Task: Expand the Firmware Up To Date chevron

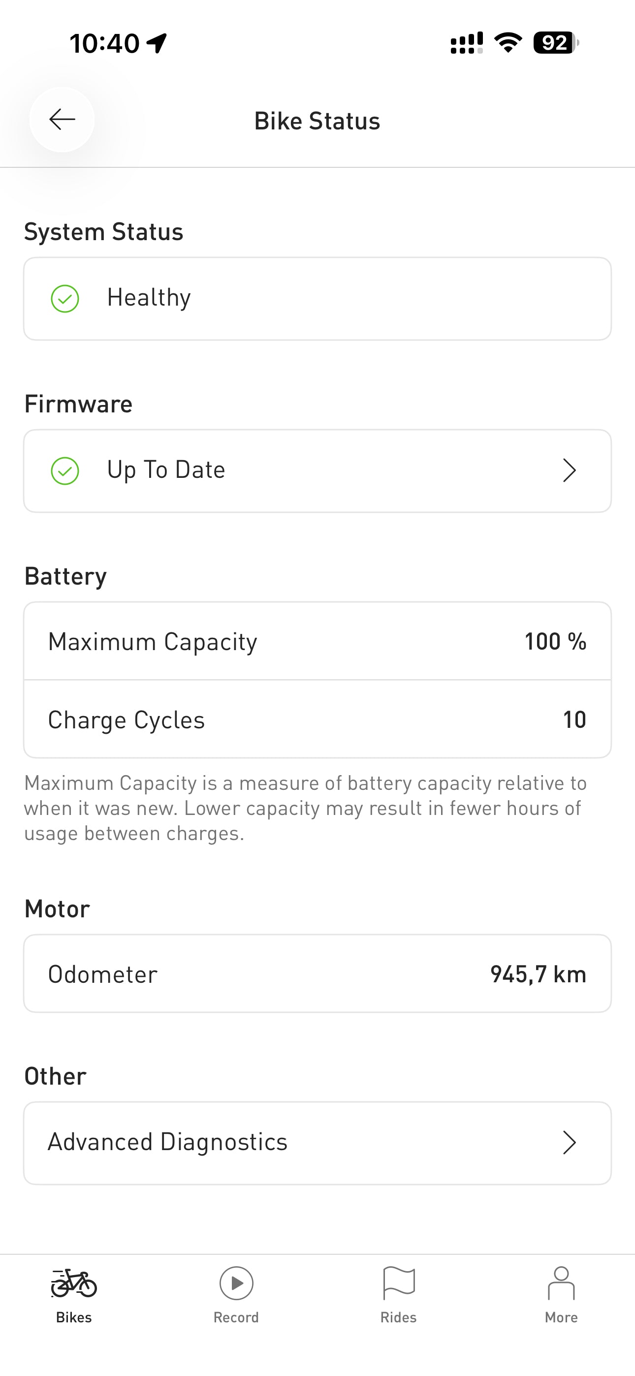Action: tap(569, 470)
